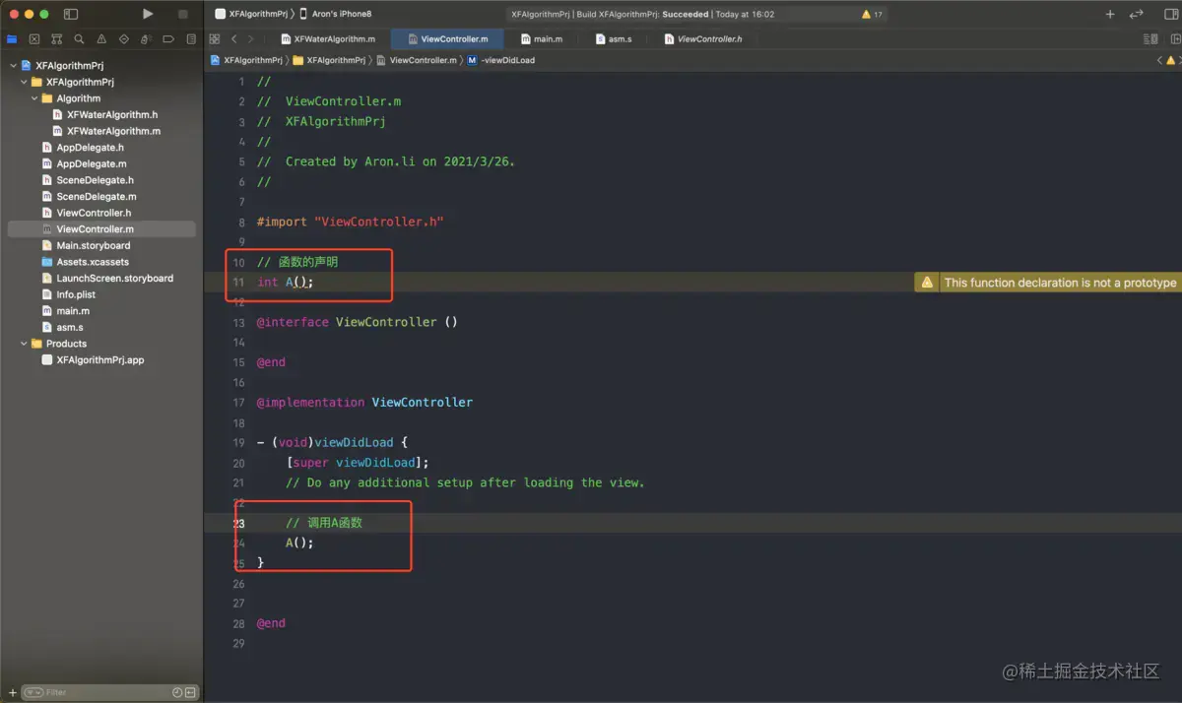Open the Project navigator folder icon
Image resolution: width=1182 pixels, height=703 pixels.
[x=12, y=39]
